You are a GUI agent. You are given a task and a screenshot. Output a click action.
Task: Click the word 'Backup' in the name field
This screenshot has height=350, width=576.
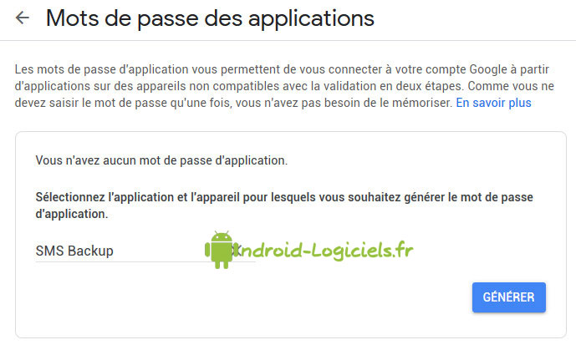click(x=92, y=251)
